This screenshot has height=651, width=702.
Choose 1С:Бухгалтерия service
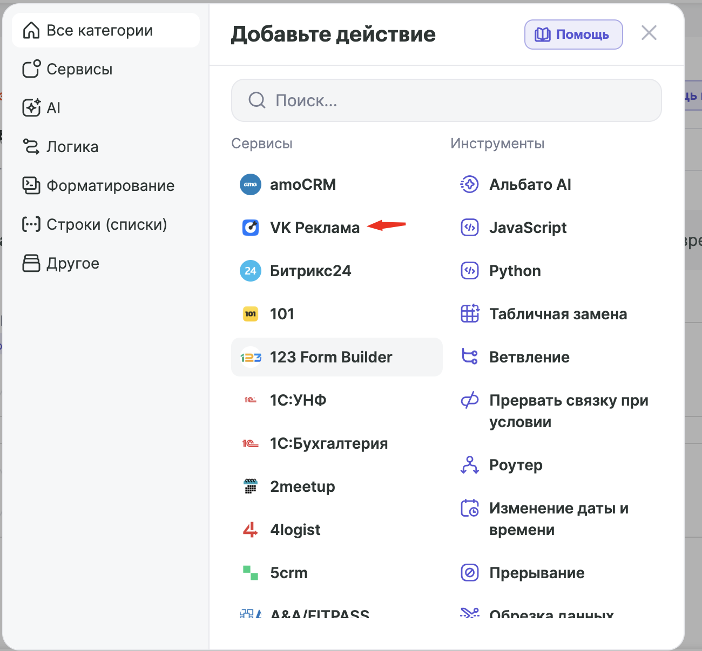(x=337, y=443)
